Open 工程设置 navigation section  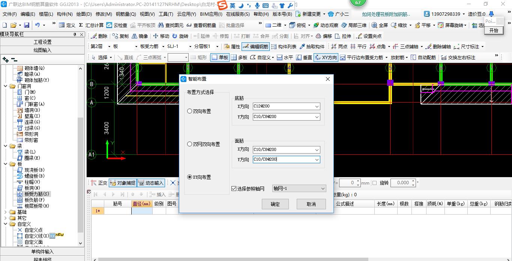pyautogui.click(x=43, y=42)
